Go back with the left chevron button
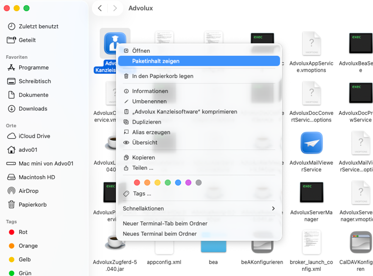The width and height of the screenshot is (373, 276). [100, 8]
